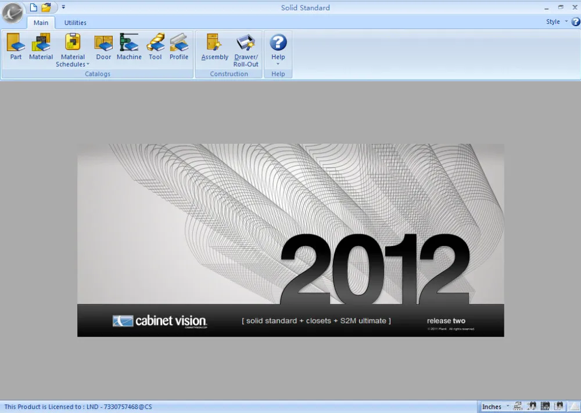Open a file via quick access folder icon

(x=46, y=7)
